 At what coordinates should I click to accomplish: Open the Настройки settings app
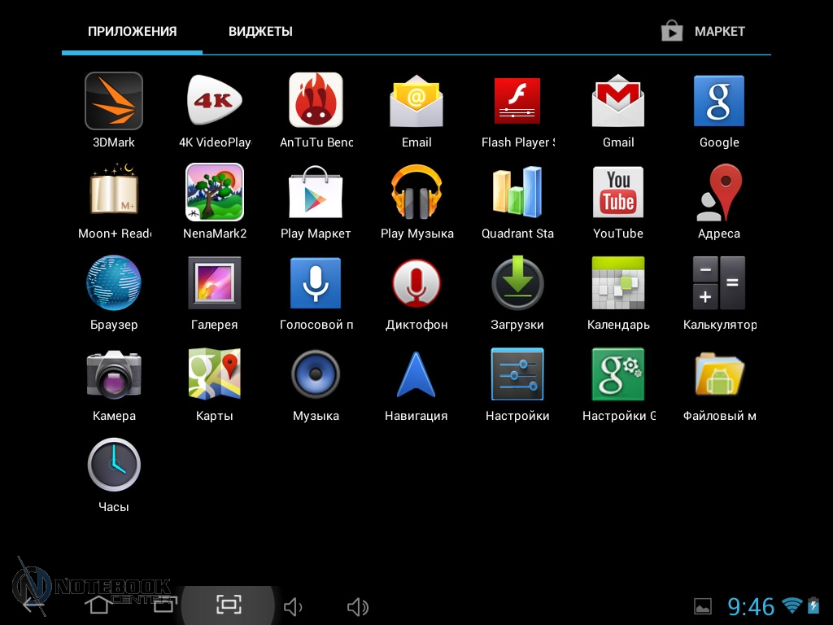[x=517, y=375]
